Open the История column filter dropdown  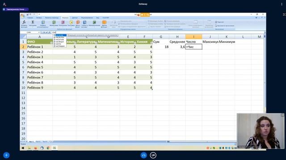click(x=135, y=43)
